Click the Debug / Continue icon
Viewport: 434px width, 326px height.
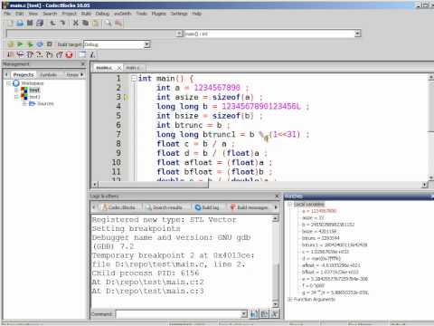click(x=11, y=54)
